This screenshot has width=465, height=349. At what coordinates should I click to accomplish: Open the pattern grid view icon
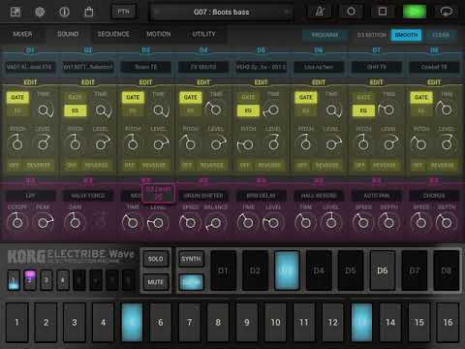[15, 12]
